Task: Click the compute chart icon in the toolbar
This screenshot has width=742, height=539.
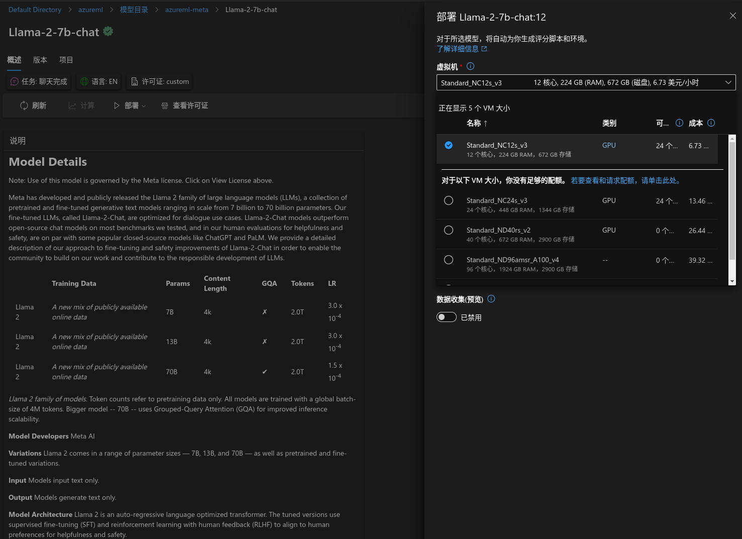Action: tap(72, 105)
